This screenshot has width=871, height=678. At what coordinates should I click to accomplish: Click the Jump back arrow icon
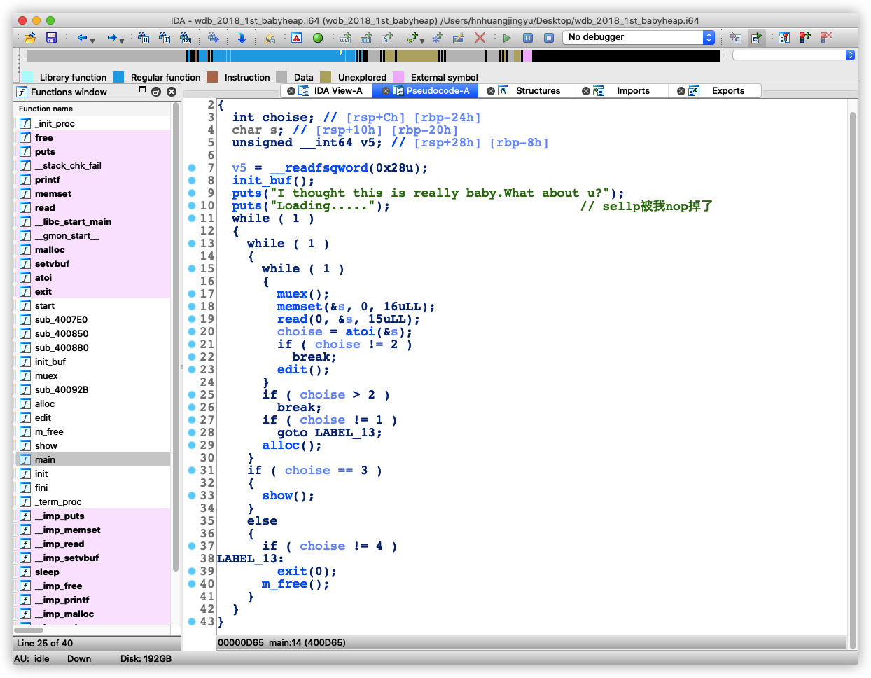(82, 38)
